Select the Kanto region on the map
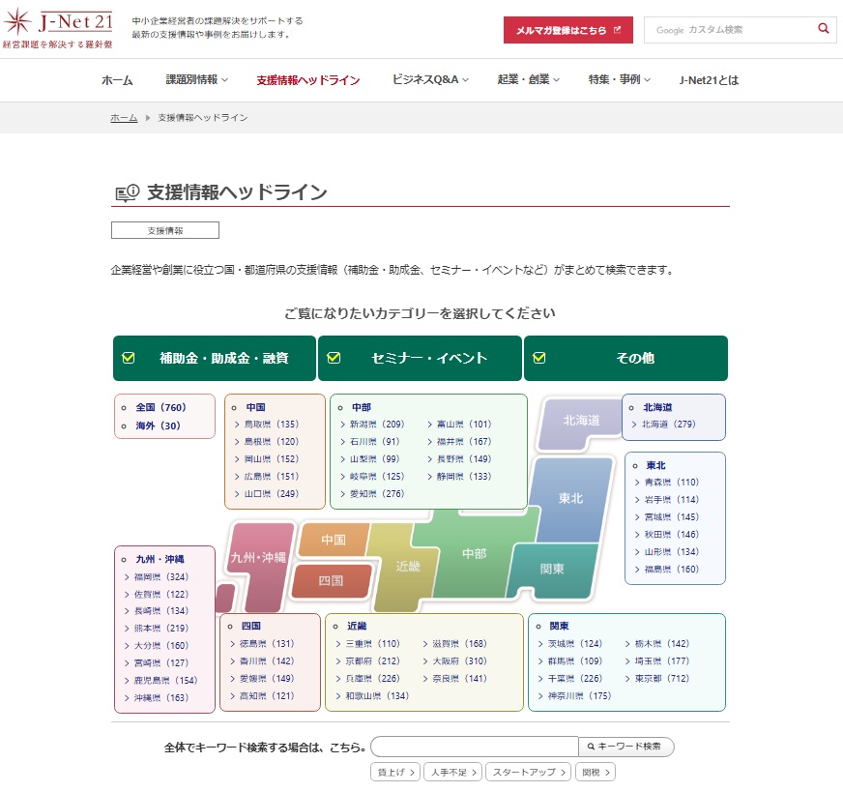Screen dimensions: 843x792 [x=552, y=569]
